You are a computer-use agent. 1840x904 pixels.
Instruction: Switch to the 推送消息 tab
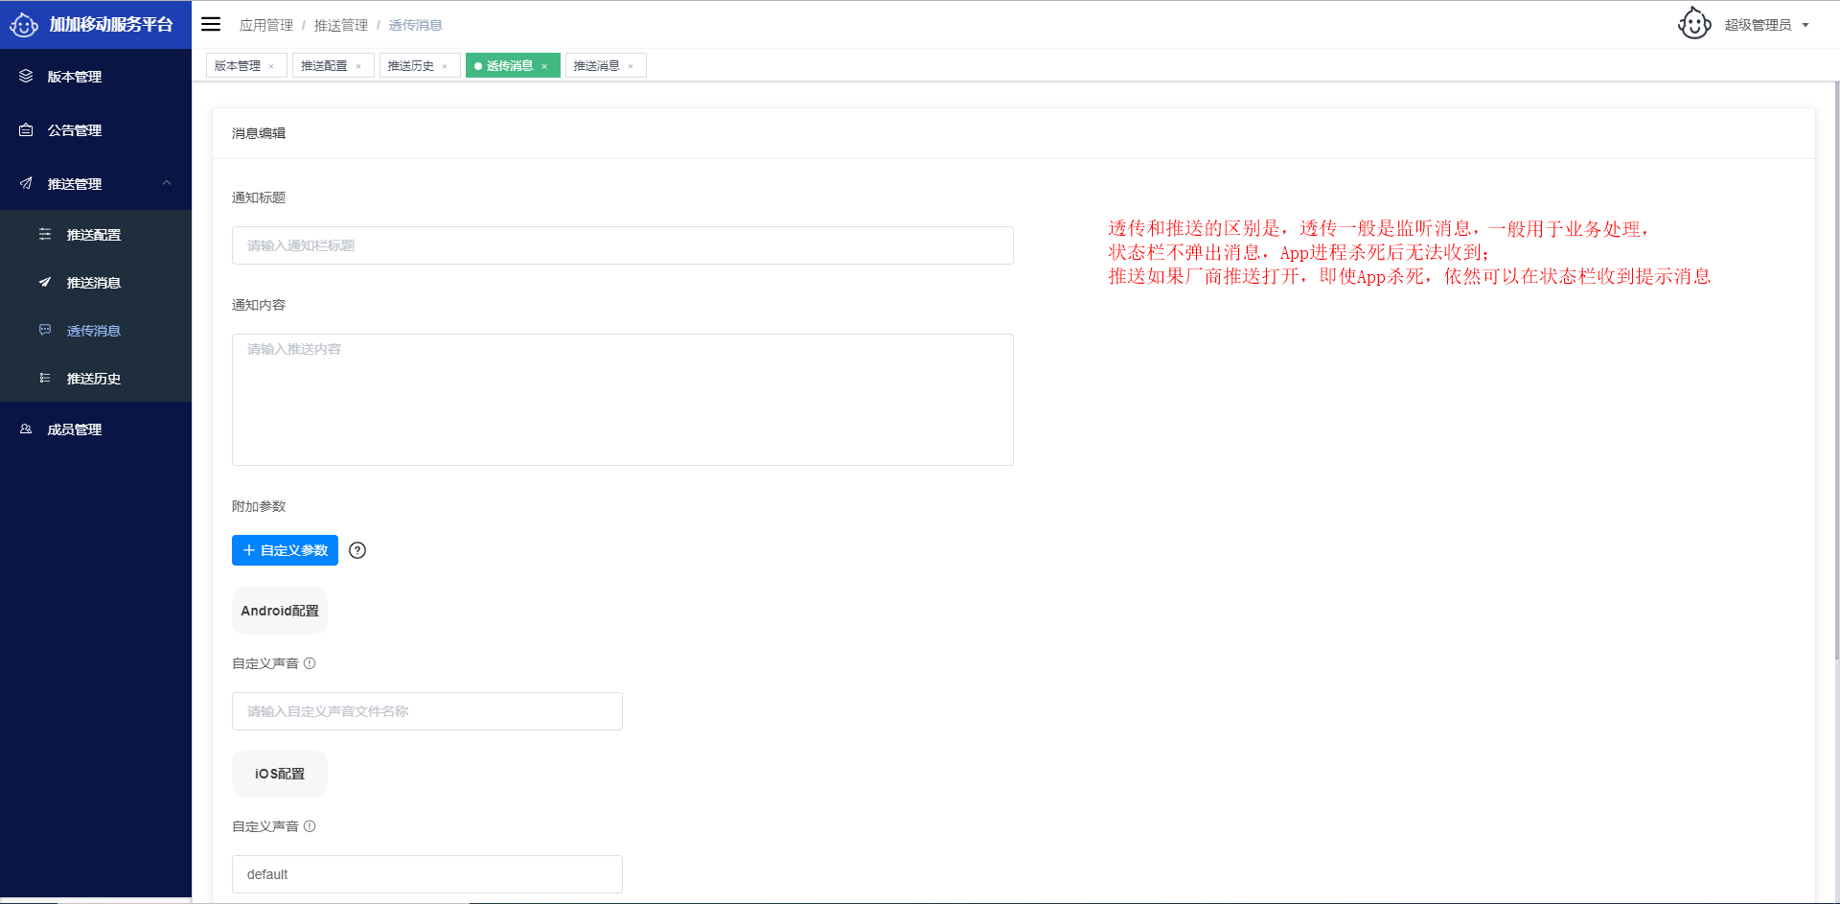[596, 65]
